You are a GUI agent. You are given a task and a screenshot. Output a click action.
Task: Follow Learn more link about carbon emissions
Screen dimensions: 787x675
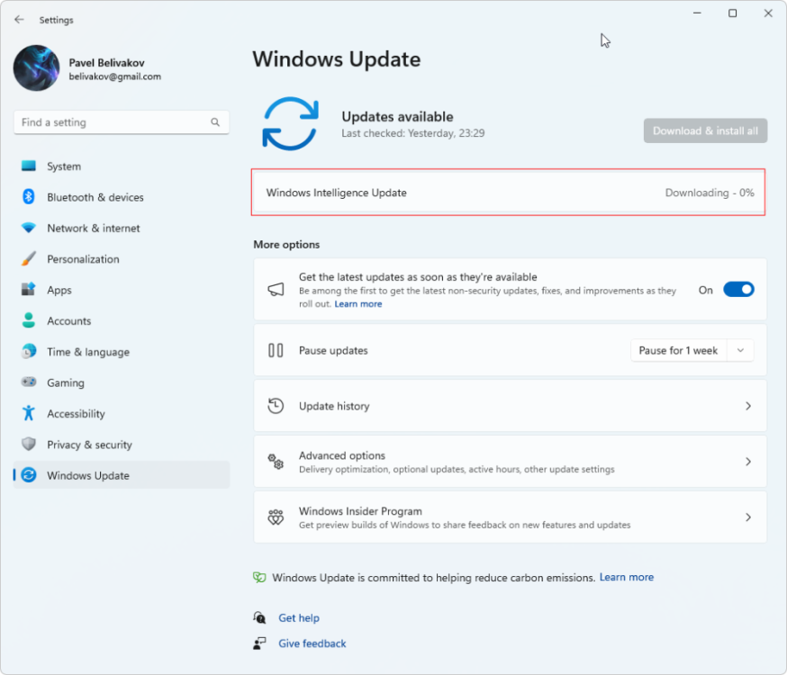click(627, 577)
